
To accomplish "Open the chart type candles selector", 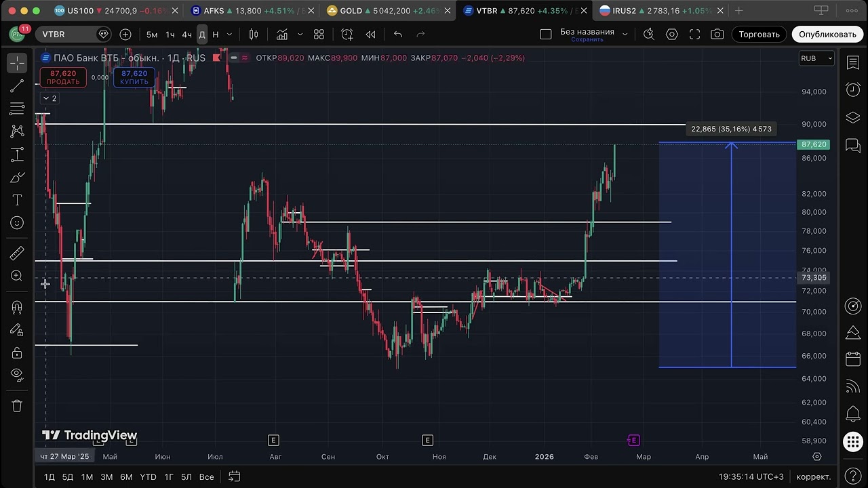I will [x=254, y=35].
